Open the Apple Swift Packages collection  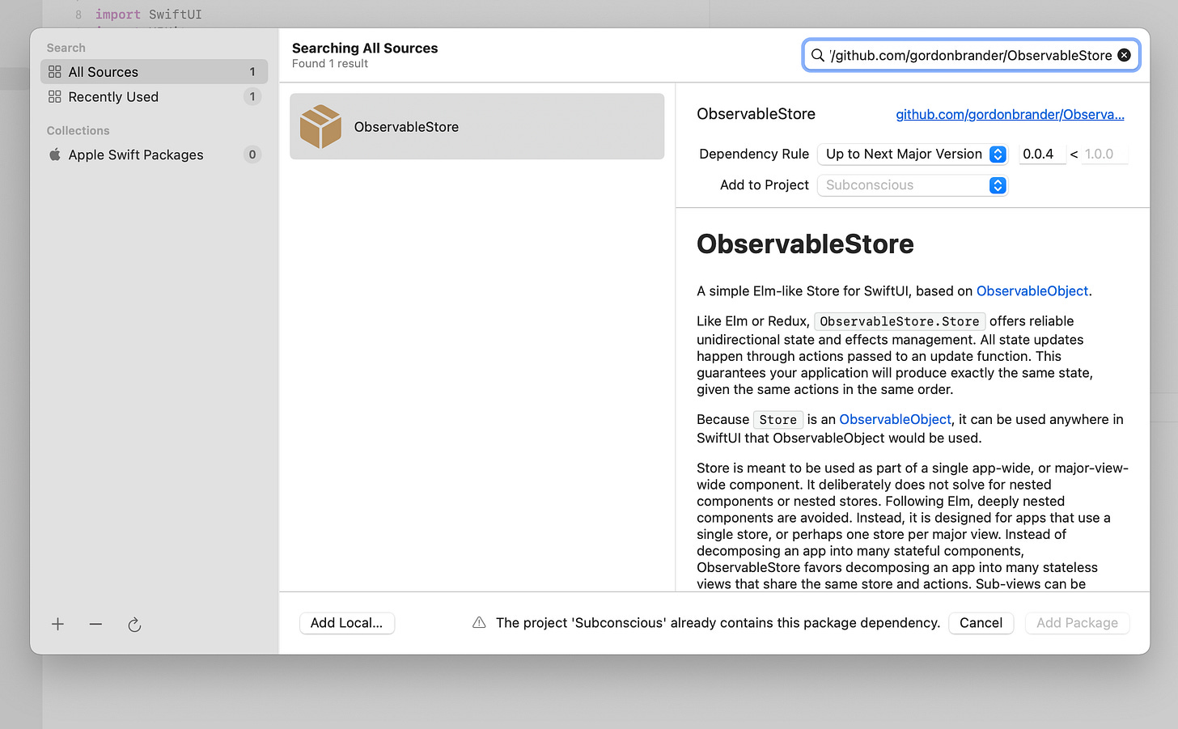[x=154, y=155]
